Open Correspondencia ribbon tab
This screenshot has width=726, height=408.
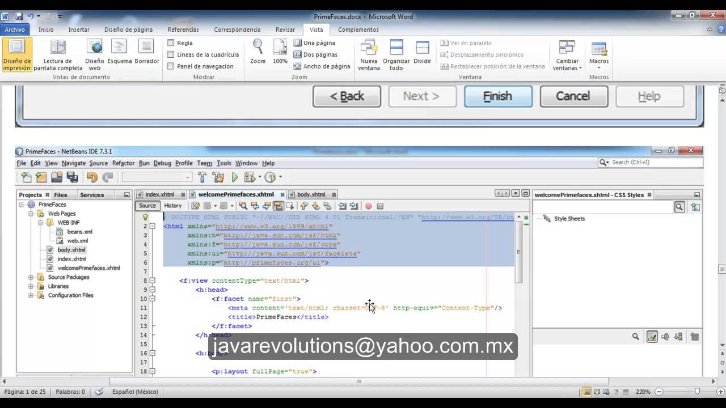pyautogui.click(x=237, y=29)
